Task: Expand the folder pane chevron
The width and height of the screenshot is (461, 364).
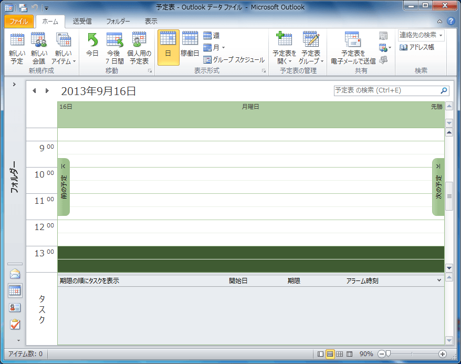Action: point(14,85)
